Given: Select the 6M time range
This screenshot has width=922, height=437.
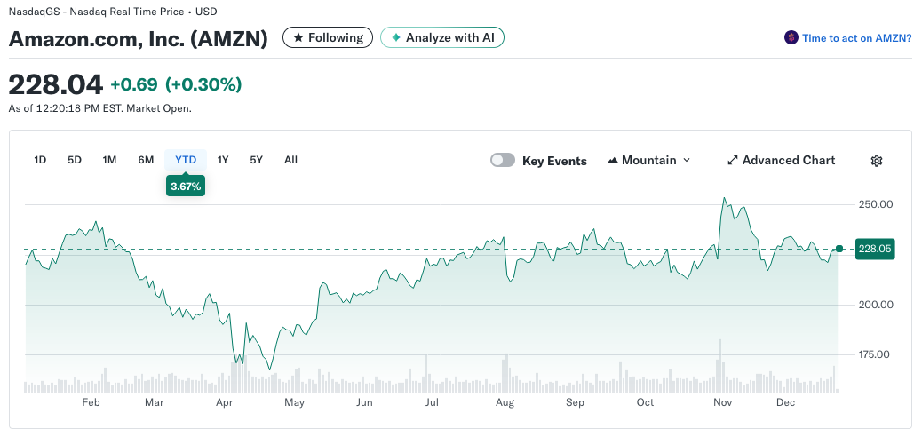Looking at the screenshot, I should [146, 159].
